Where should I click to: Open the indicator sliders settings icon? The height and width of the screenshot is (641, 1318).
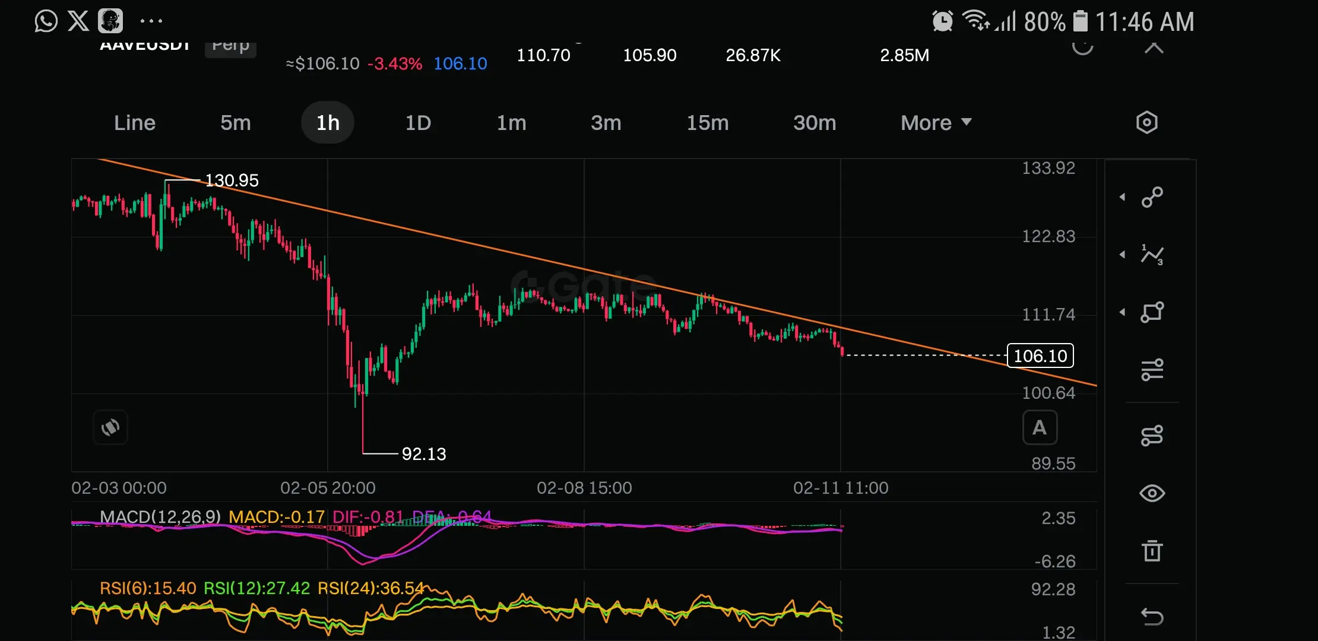click(1152, 370)
